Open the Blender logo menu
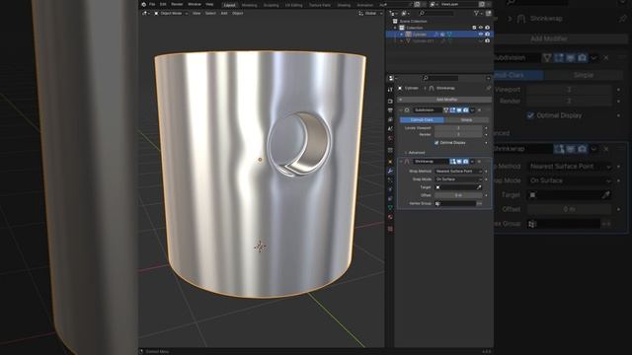Viewport: 632px width, 355px height. pyautogui.click(x=144, y=4)
